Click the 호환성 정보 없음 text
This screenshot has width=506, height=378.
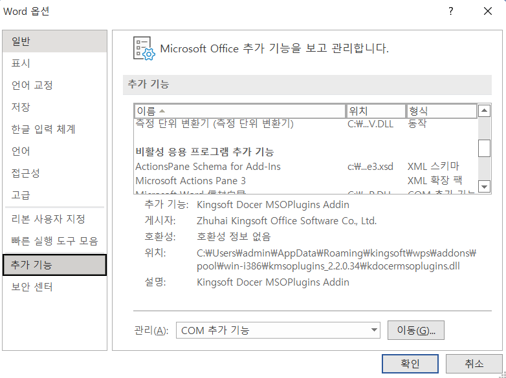click(234, 237)
